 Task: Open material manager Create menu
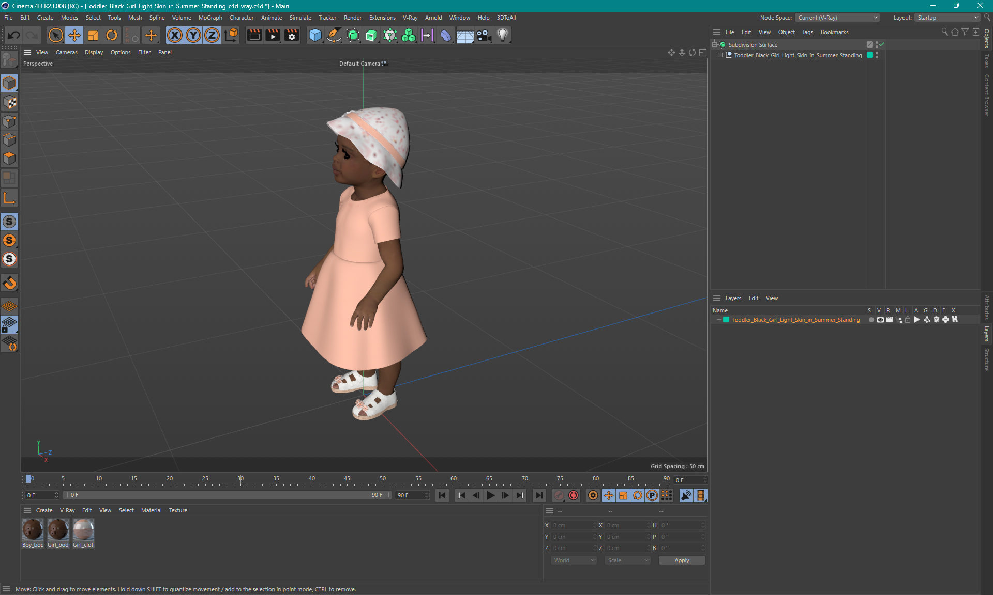pos(44,510)
